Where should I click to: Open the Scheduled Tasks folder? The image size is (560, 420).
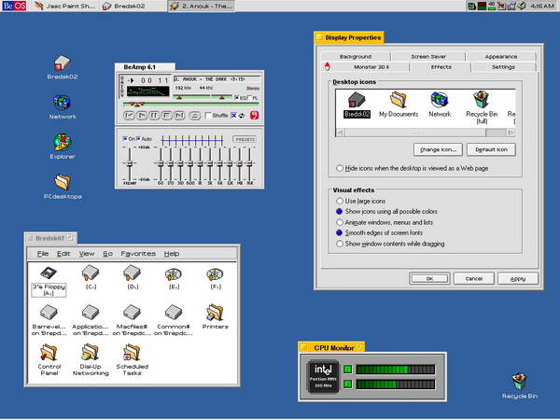pyautogui.click(x=133, y=352)
